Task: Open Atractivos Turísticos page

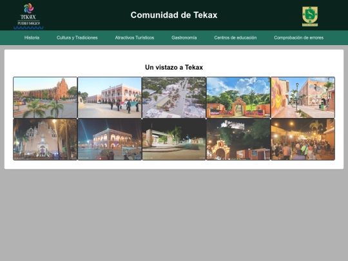Action: (135, 38)
